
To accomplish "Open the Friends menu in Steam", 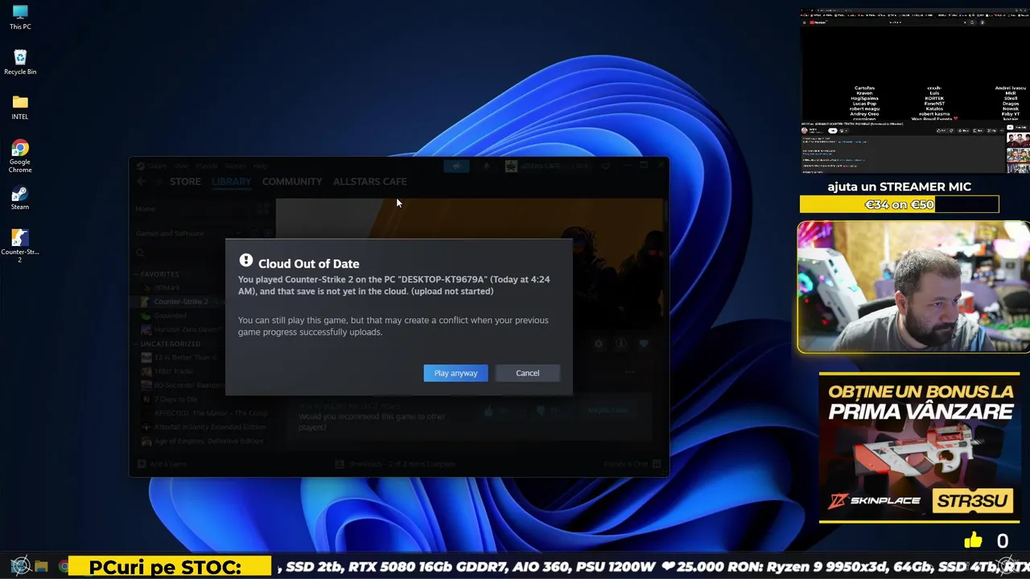I will click(x=207, y=166).
